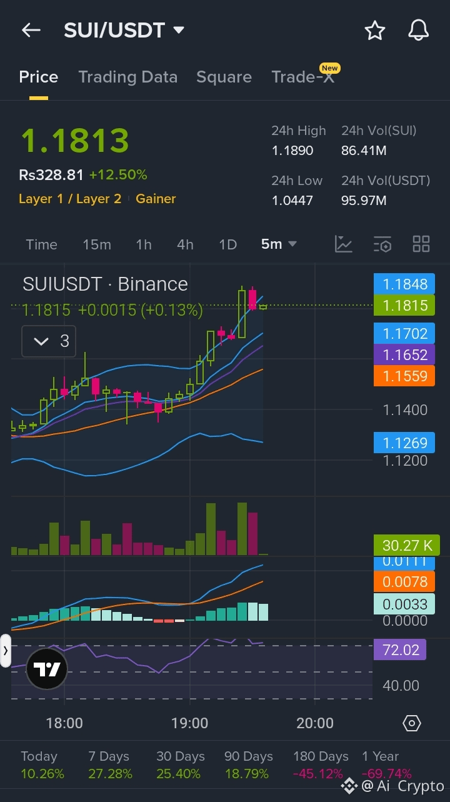Image resolution: width=450 pixels, height=802 pixels.
Task: Add SUI/USDT to favorites with star icon
Action: tap(375, 30)
